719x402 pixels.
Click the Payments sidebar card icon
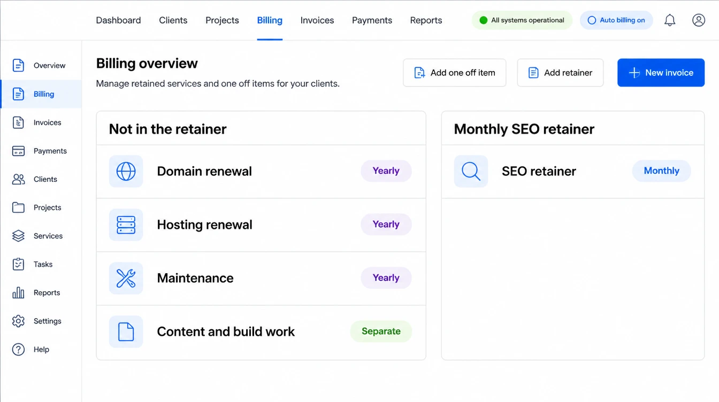coord(18,151)
